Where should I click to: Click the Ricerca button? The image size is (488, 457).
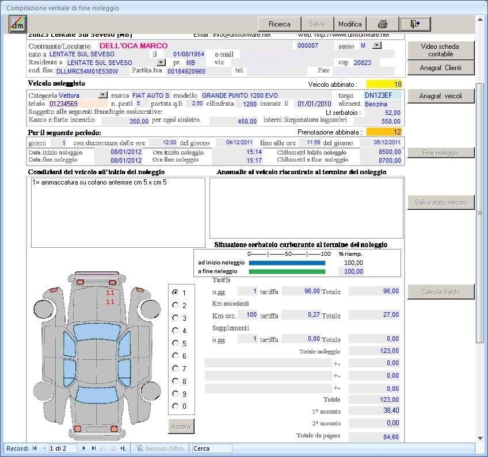(x=280, y=24)
